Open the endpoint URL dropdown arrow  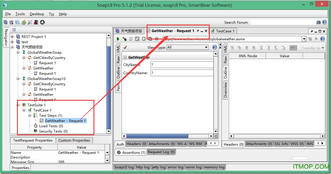(304, 39)
